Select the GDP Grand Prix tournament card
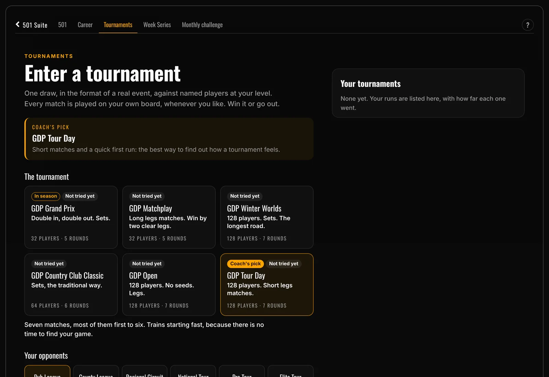This screenshot has width=549, height=377. (71, 217)
